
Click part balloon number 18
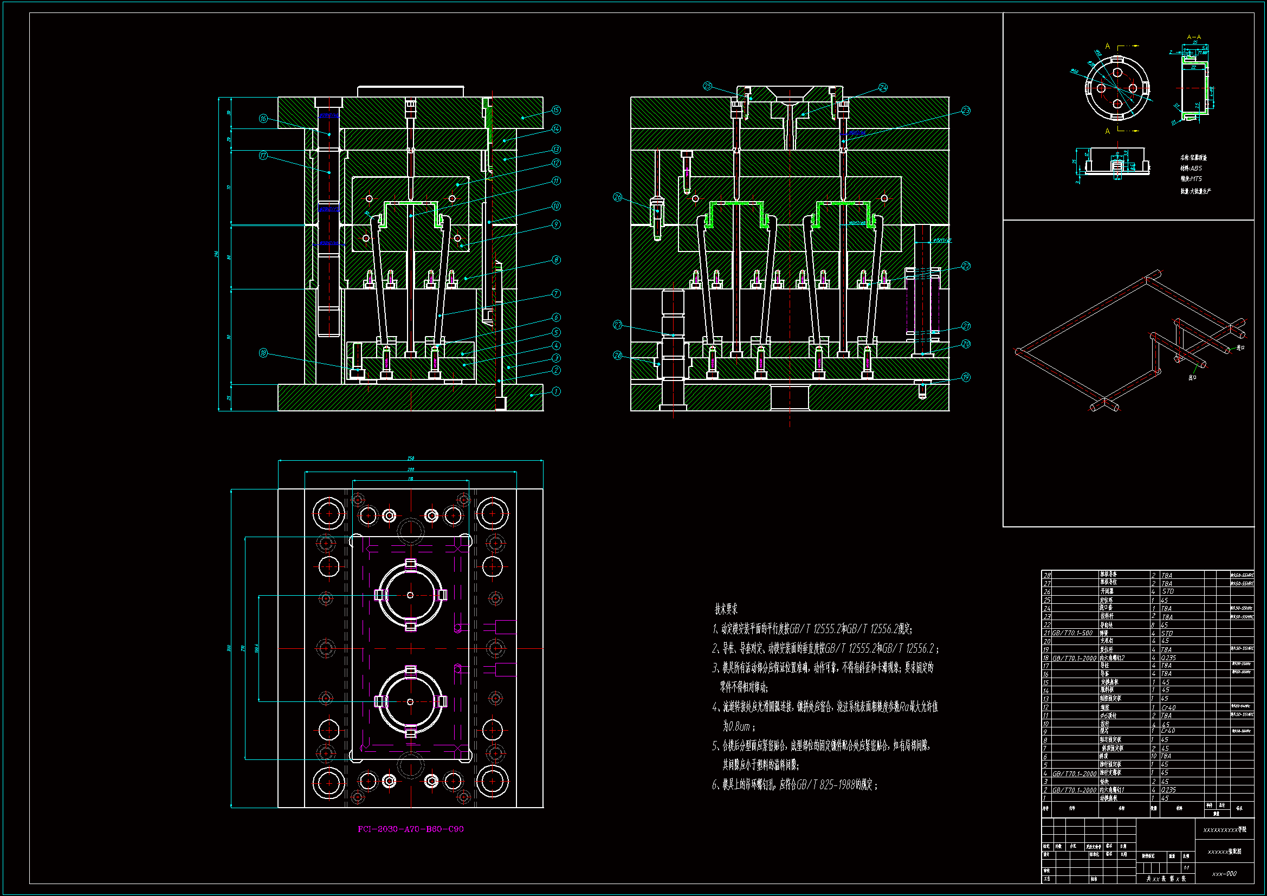[263, 353]
